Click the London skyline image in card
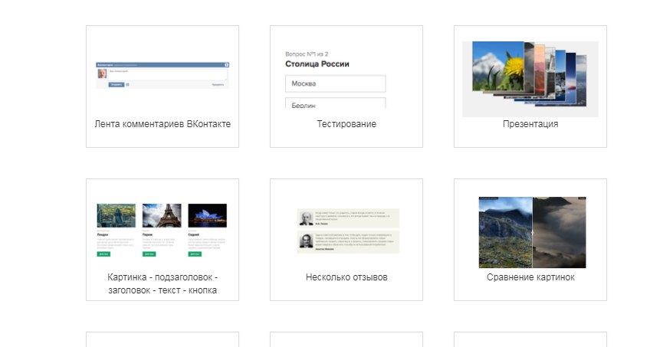650x347 pixels. click(x=116, y=215)
